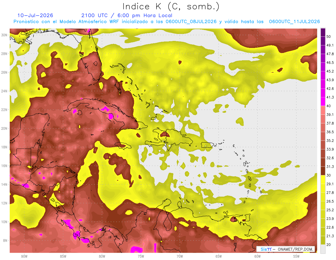Click the dark purple color bar segment above 49.1
The width and height of the screenshot is (336, 260).
point(323,41)
